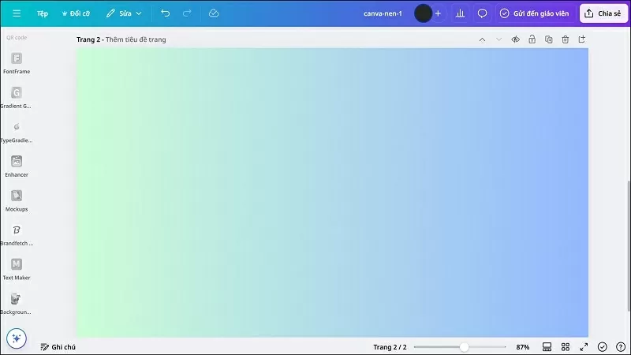Click the zoom slider handle

pos(464,347)
